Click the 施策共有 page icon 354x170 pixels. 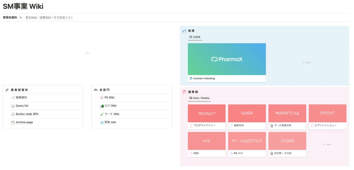pyautogui.click(x=231, y=126)
